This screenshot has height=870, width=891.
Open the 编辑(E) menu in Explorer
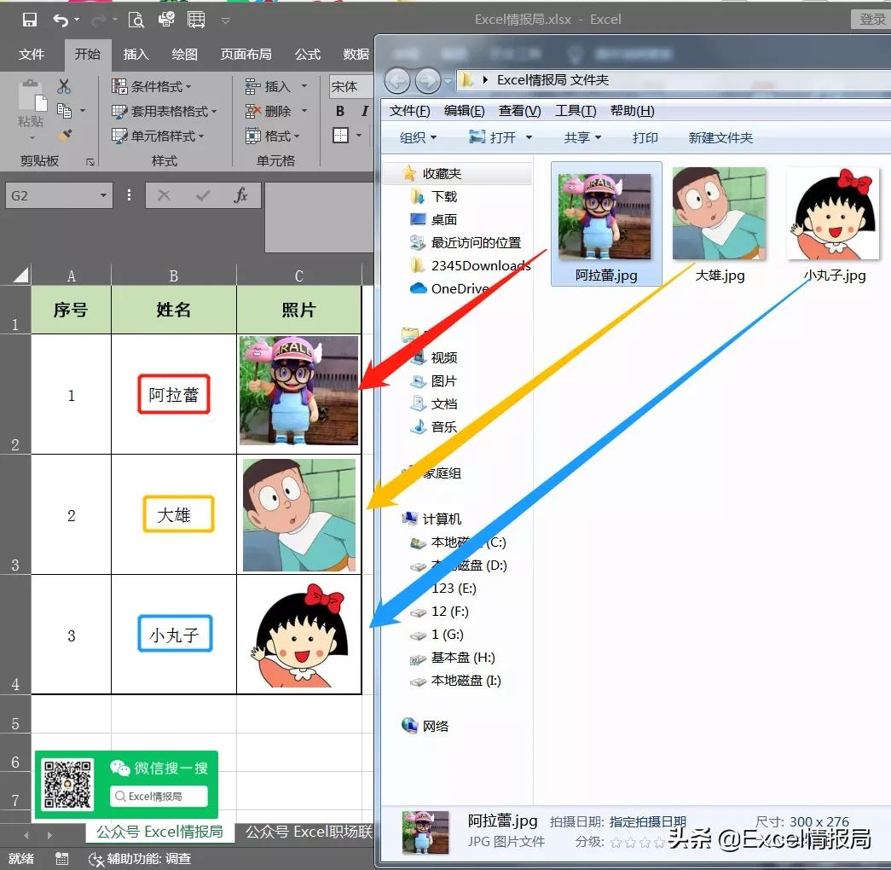464,110
